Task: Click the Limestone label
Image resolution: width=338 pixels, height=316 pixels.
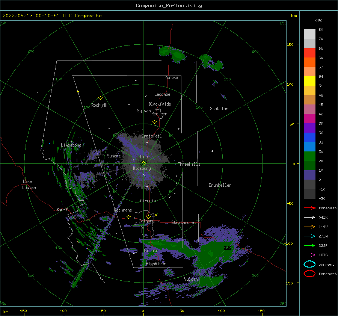Action: [x=71, y=145]
